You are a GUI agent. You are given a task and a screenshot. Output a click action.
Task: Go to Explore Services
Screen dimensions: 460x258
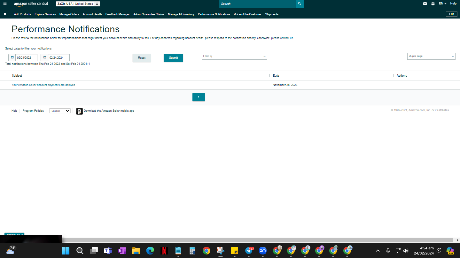tap(45, 14)
